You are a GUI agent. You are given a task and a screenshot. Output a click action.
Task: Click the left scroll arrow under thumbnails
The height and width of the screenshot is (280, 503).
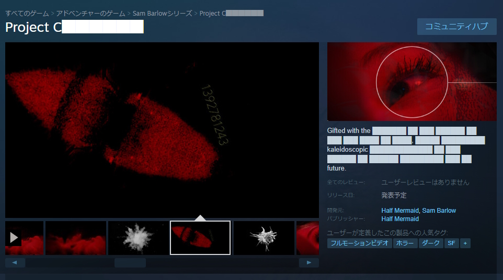coord(15,263)
